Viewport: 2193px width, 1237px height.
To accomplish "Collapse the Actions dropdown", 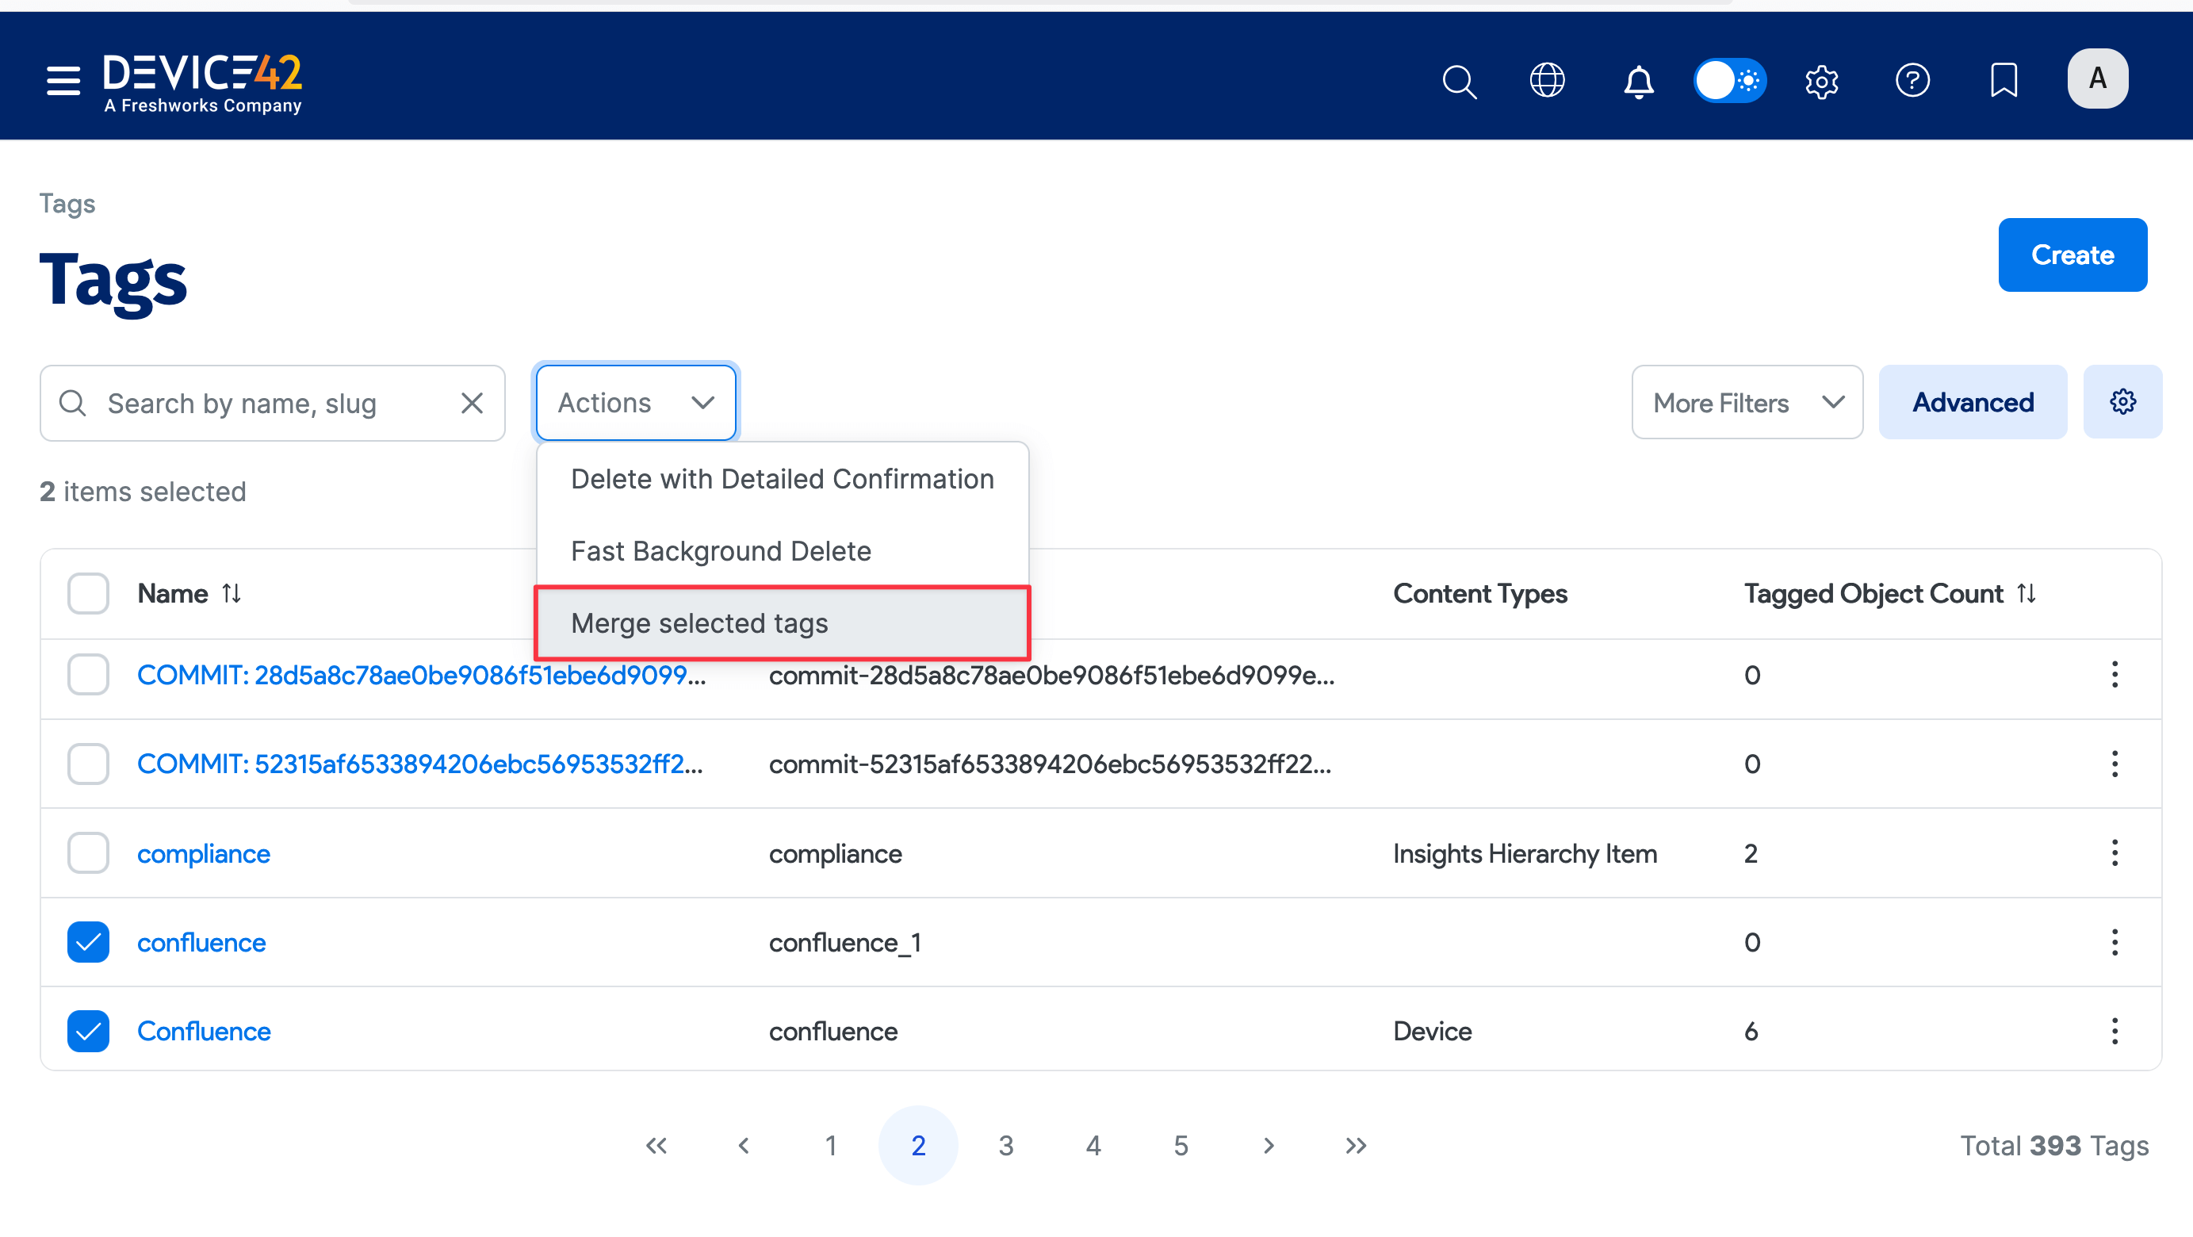I will (x=635, y=403).
